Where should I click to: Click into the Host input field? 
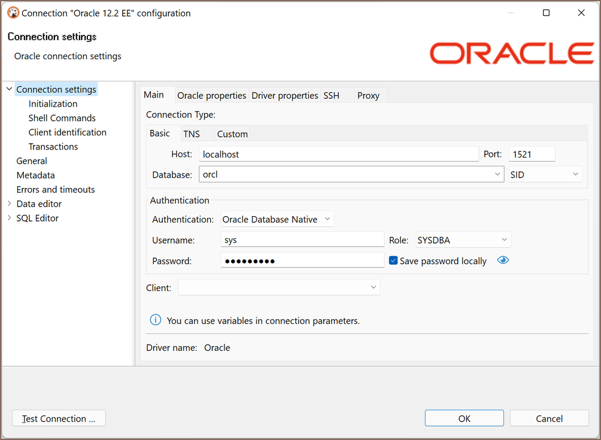[339, 154]
